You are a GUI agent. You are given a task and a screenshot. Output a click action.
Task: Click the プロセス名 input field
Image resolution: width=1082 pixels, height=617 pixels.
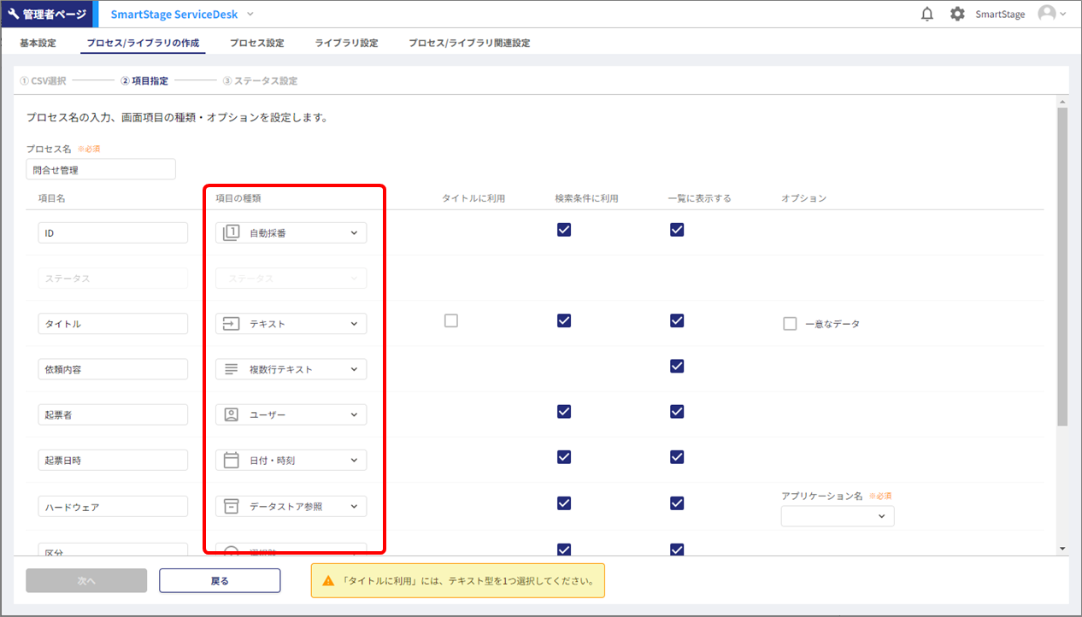pyautogui.click(x=101, y=169)
